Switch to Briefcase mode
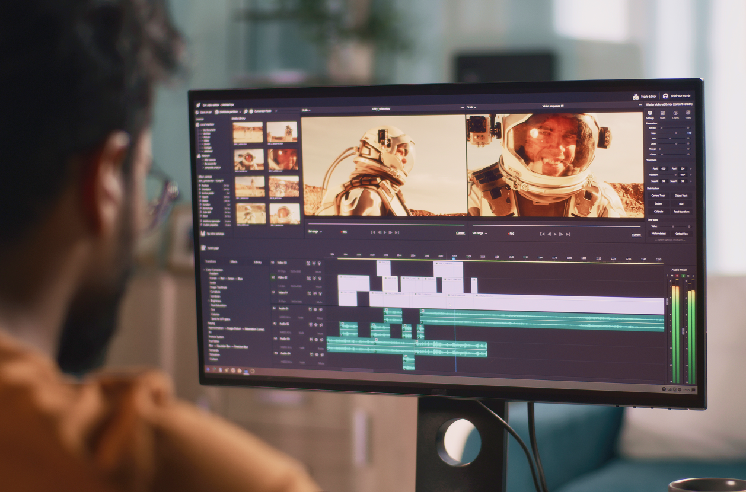Screen dimensions: 746x492 coord(676,96)
